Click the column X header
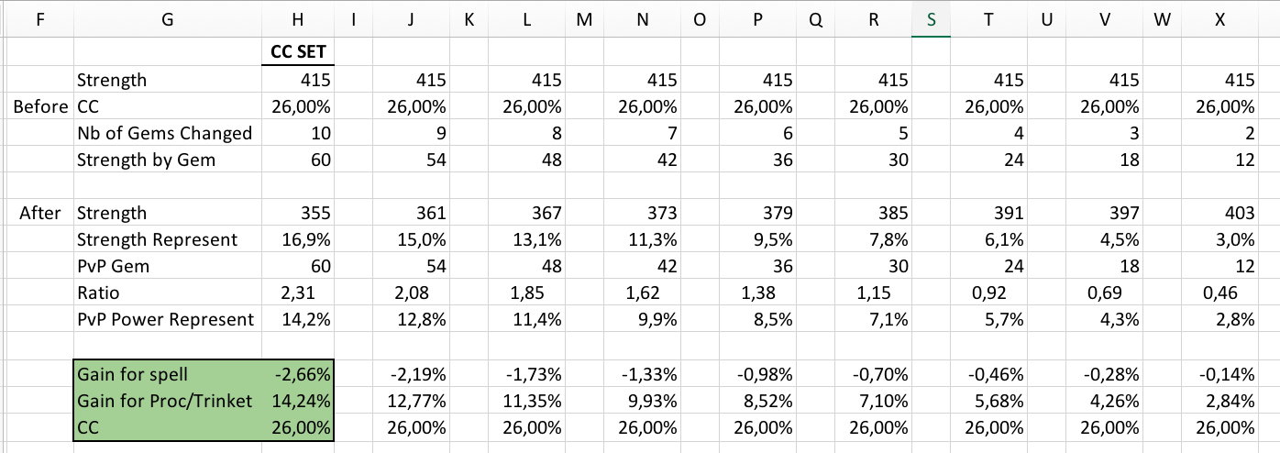This screenshot has height=453, width=1280. click(1219, 19)
